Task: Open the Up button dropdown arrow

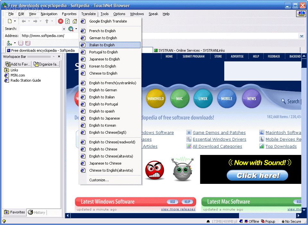Action: pyautogui.click(x=52, y=21)
